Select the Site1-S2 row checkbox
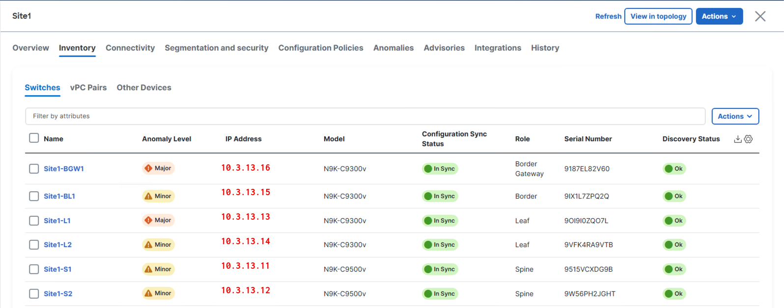 point(34,294)
